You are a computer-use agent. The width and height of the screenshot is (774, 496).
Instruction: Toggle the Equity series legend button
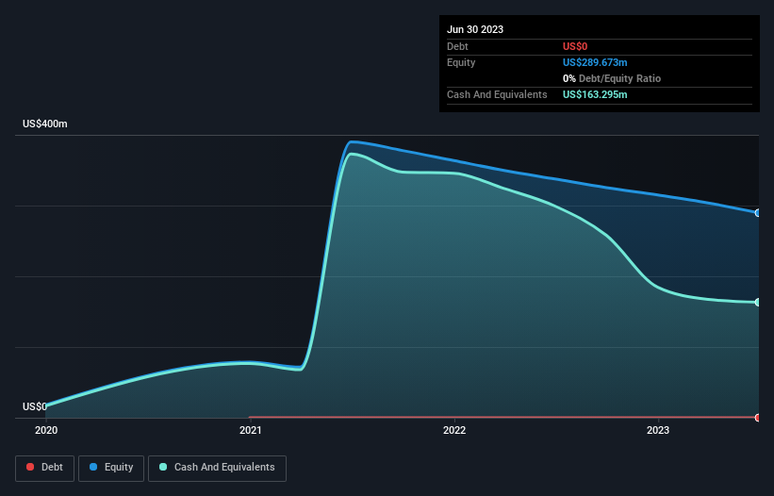tap(111, 468)
